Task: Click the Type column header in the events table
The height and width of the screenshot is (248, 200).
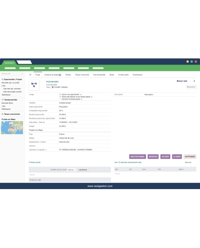Action: (144, 170)
